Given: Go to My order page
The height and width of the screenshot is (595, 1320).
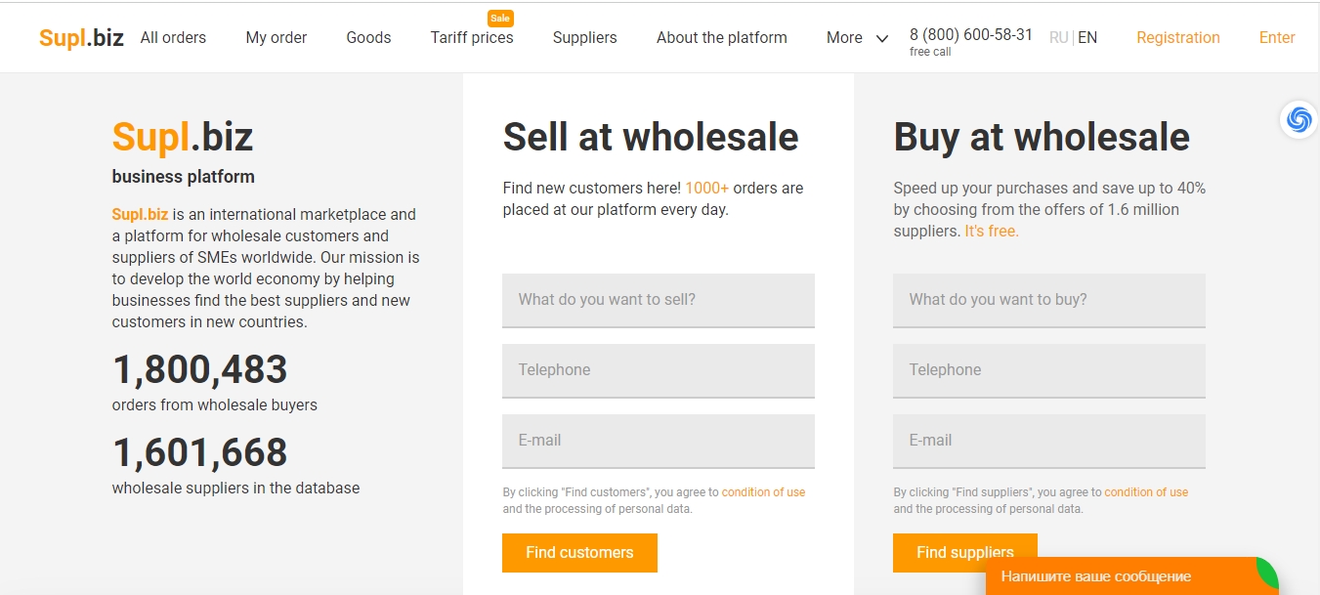Looking at the screenshot, I should click(x=276, y=37).
